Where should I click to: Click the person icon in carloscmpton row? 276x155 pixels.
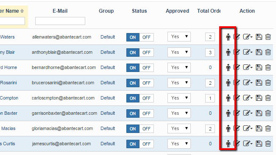click(228, 98)
